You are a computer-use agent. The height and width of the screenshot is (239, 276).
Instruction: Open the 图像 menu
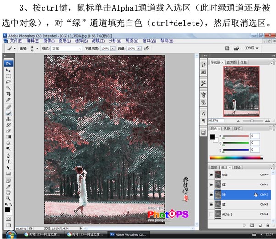click(49, 41)
